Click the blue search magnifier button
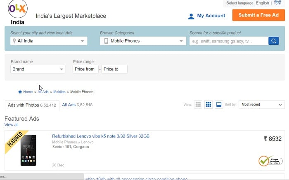289x180 pixels. [273, 41]
